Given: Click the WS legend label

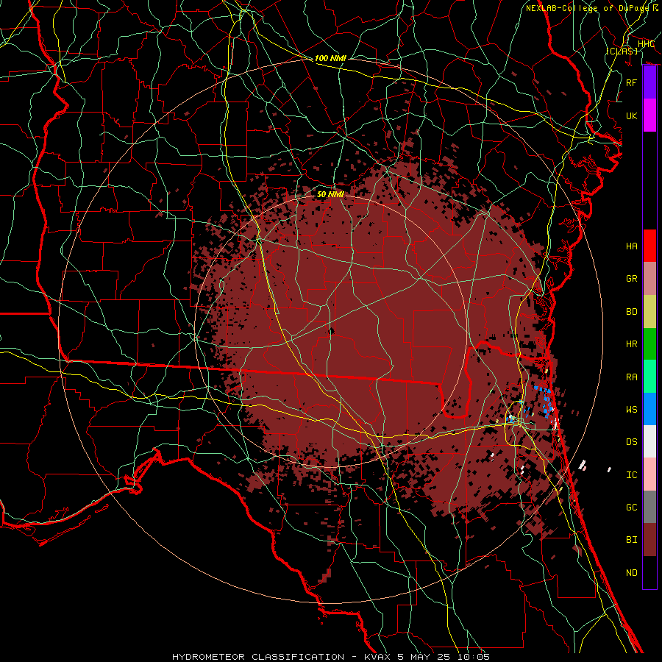Looking at the screenshot, I should (632, 409).
